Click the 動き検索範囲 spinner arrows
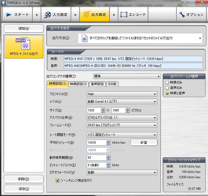This screenshot has height=196, width=208. pos(108,158)
